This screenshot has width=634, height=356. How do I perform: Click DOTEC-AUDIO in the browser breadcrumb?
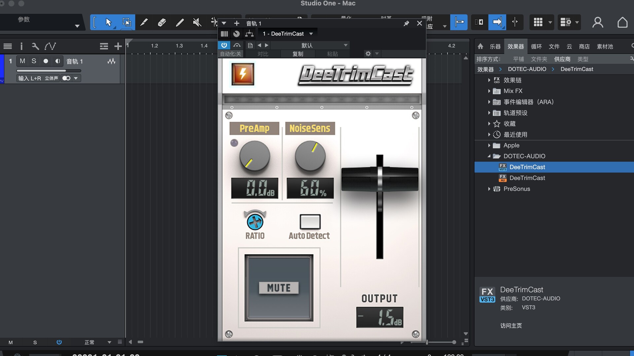pyautogui.click(x=527, y=69)
